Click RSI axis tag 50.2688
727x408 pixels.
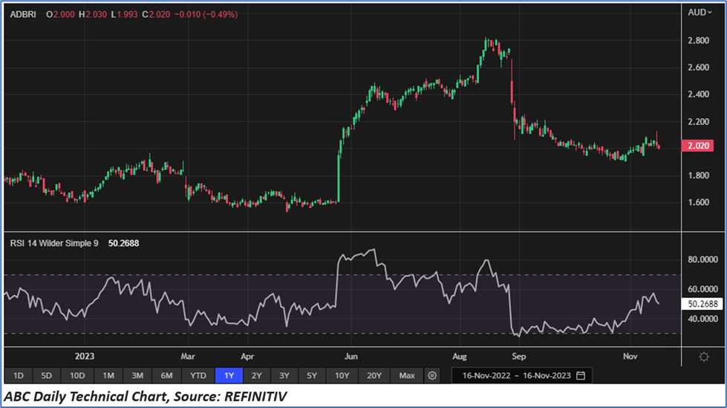[702, 304]
